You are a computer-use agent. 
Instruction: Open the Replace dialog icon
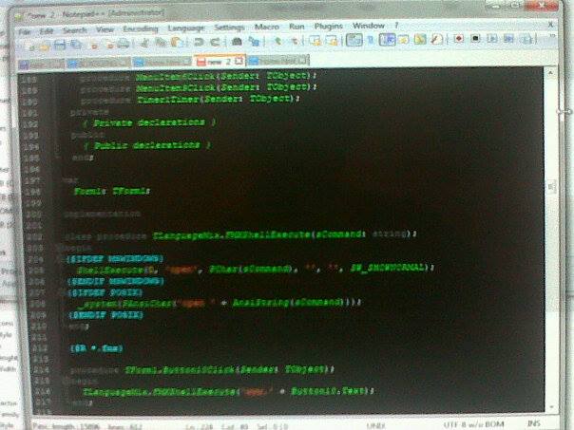click(254, 41)
